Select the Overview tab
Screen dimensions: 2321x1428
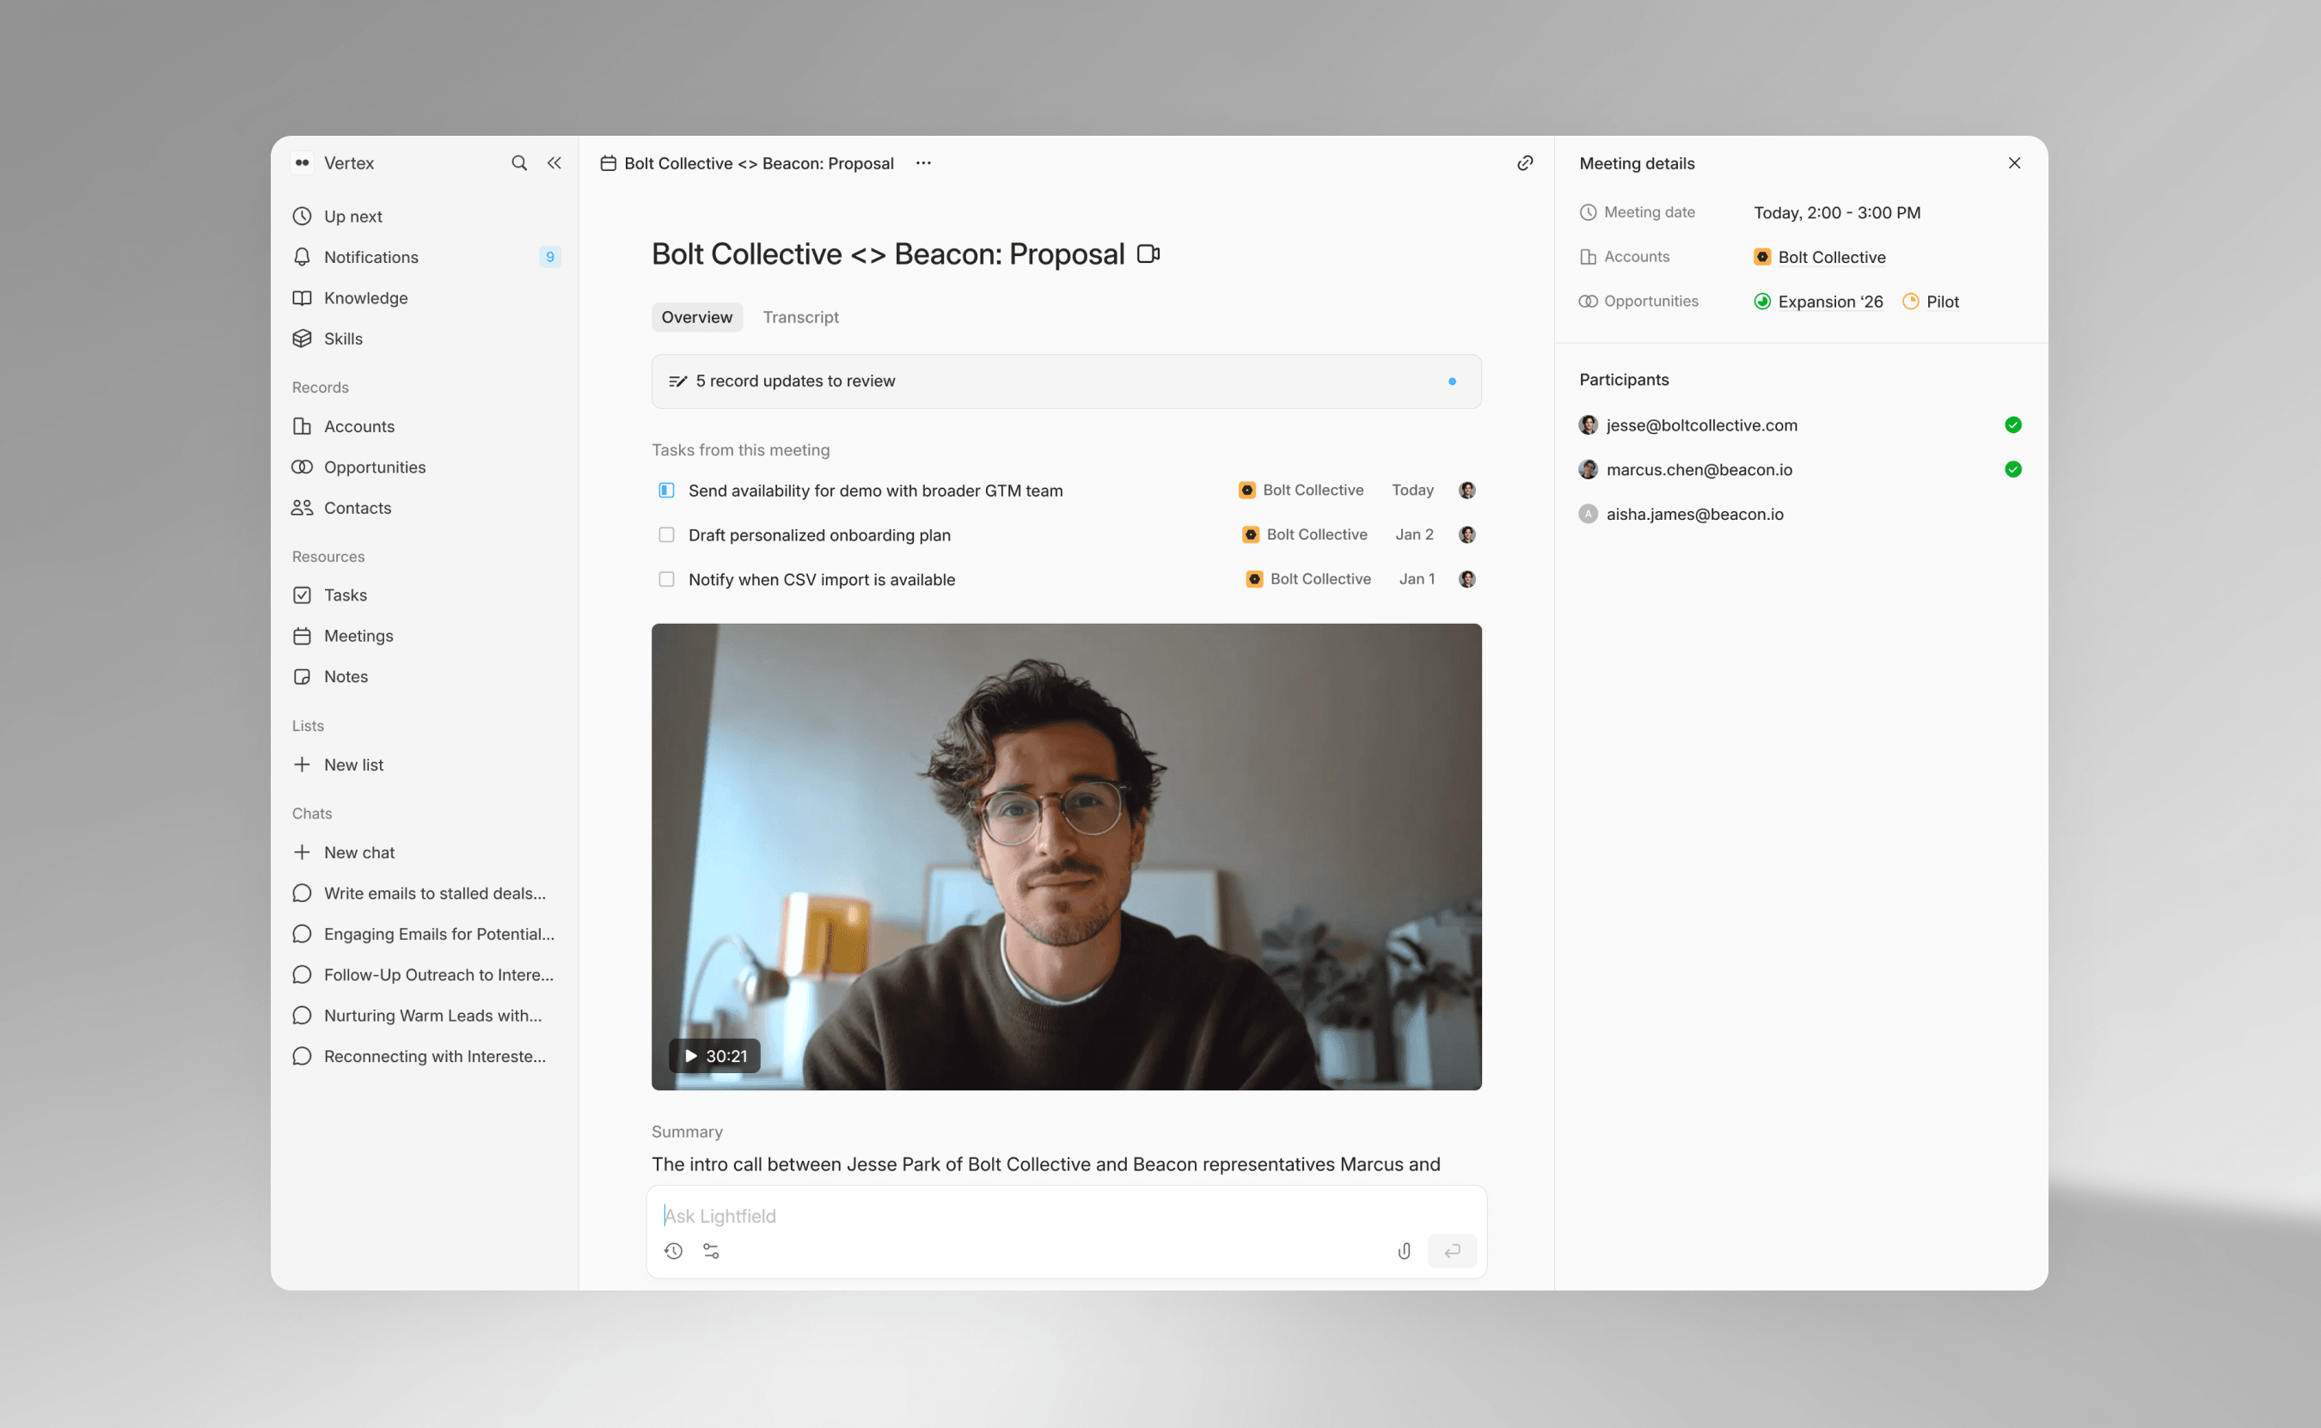click(696, 317)
